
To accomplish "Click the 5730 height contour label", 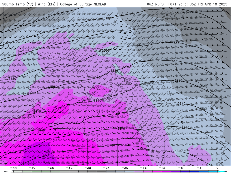I will [99, 163].
